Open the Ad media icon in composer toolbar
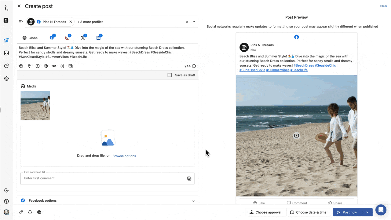This screenshot has width=391, height=220. pos(71,66)
